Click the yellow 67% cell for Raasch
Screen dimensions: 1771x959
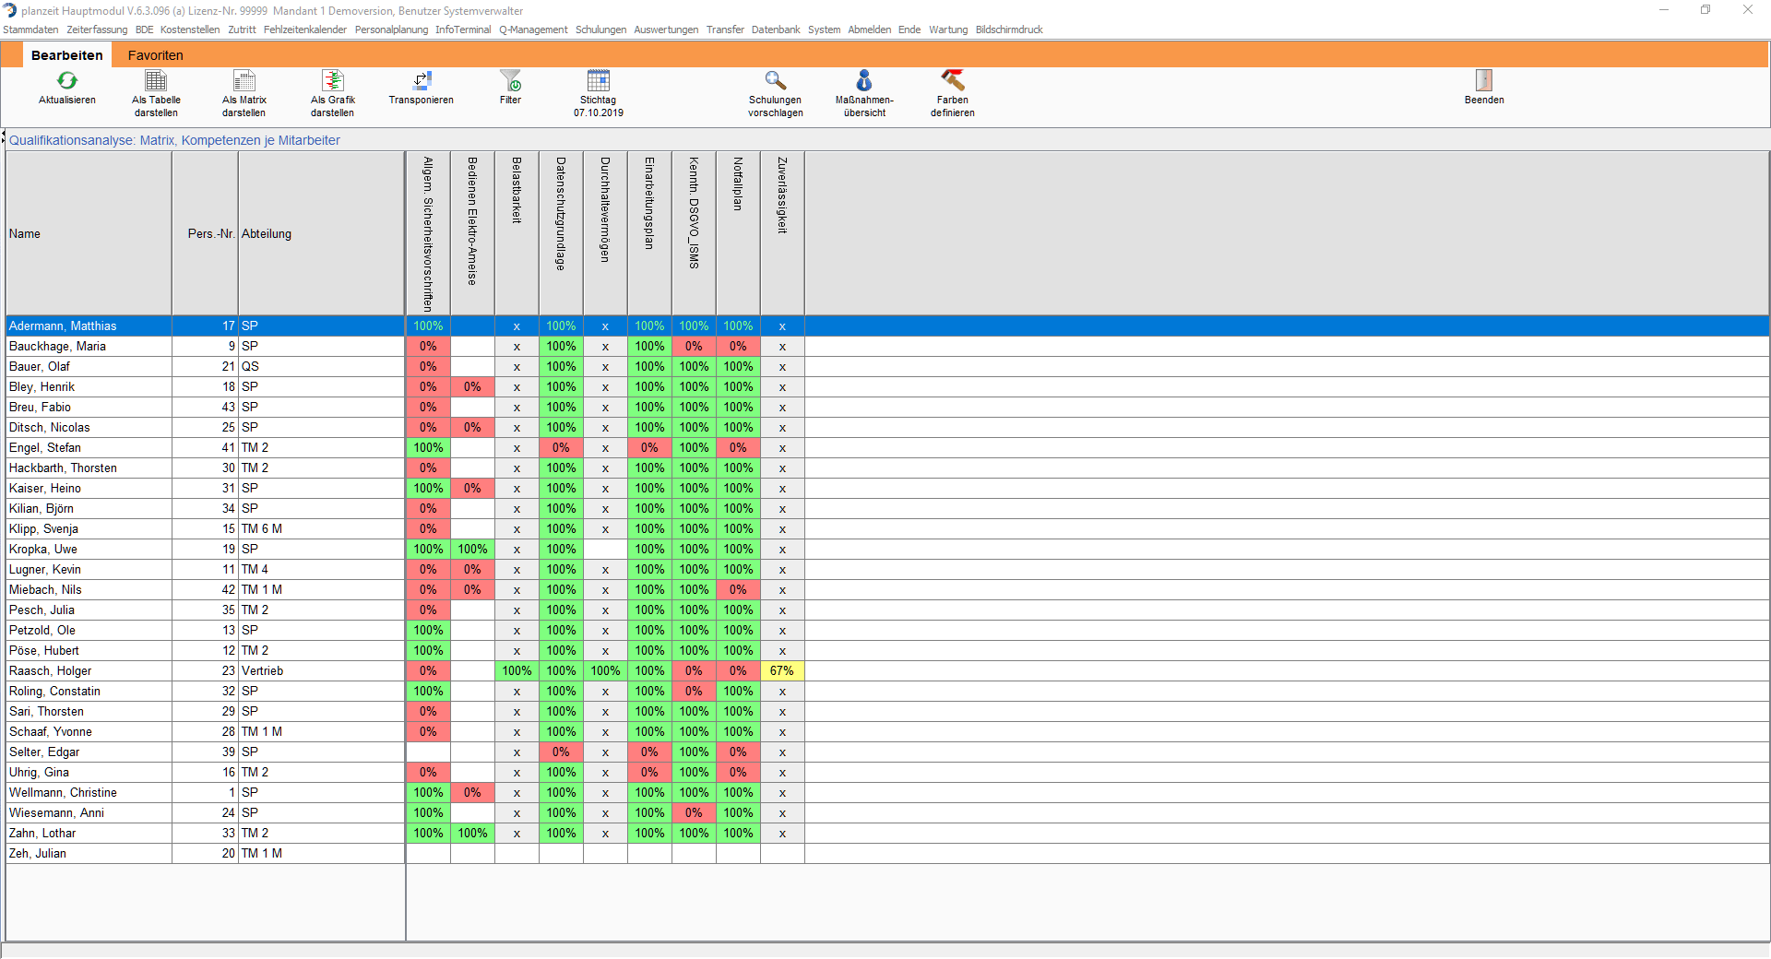pos(782,671)
